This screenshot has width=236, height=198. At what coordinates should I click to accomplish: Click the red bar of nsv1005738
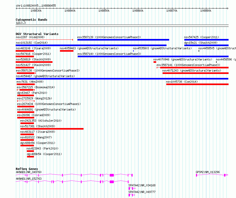[x=197, y=84]
